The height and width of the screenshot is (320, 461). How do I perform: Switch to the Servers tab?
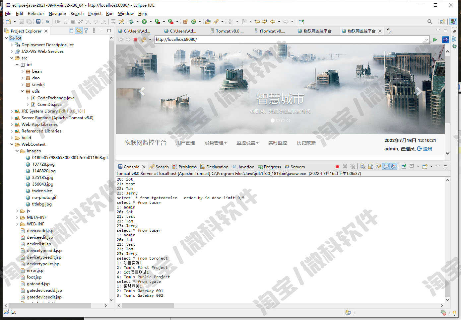pyautogui.click(x=295, y=167)
